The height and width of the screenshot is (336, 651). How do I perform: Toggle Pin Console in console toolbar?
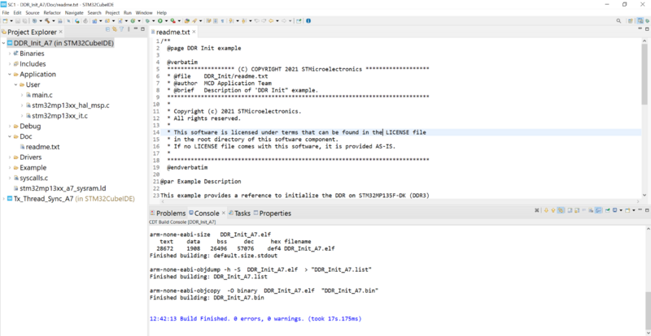607,210
